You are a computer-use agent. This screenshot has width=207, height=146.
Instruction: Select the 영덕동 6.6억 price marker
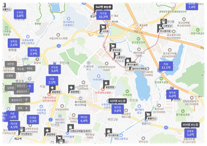pyautogui.click(x=172, y=94)
